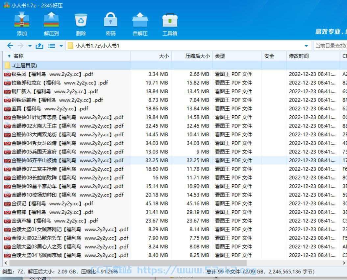Screen dimensions: 347x280
Task: Sort by the 修改时间 column header
Action: [x=313, y=56]
